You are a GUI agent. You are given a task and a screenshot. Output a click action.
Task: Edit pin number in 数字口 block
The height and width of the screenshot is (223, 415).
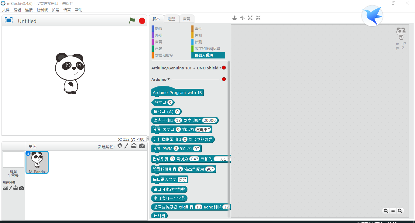pos(170,102)
